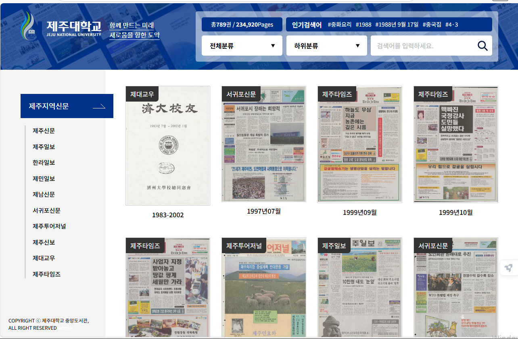518x339 pixels.
Task: Open the 하위분류 subcategory dropdown
Action: pos(327,46)
